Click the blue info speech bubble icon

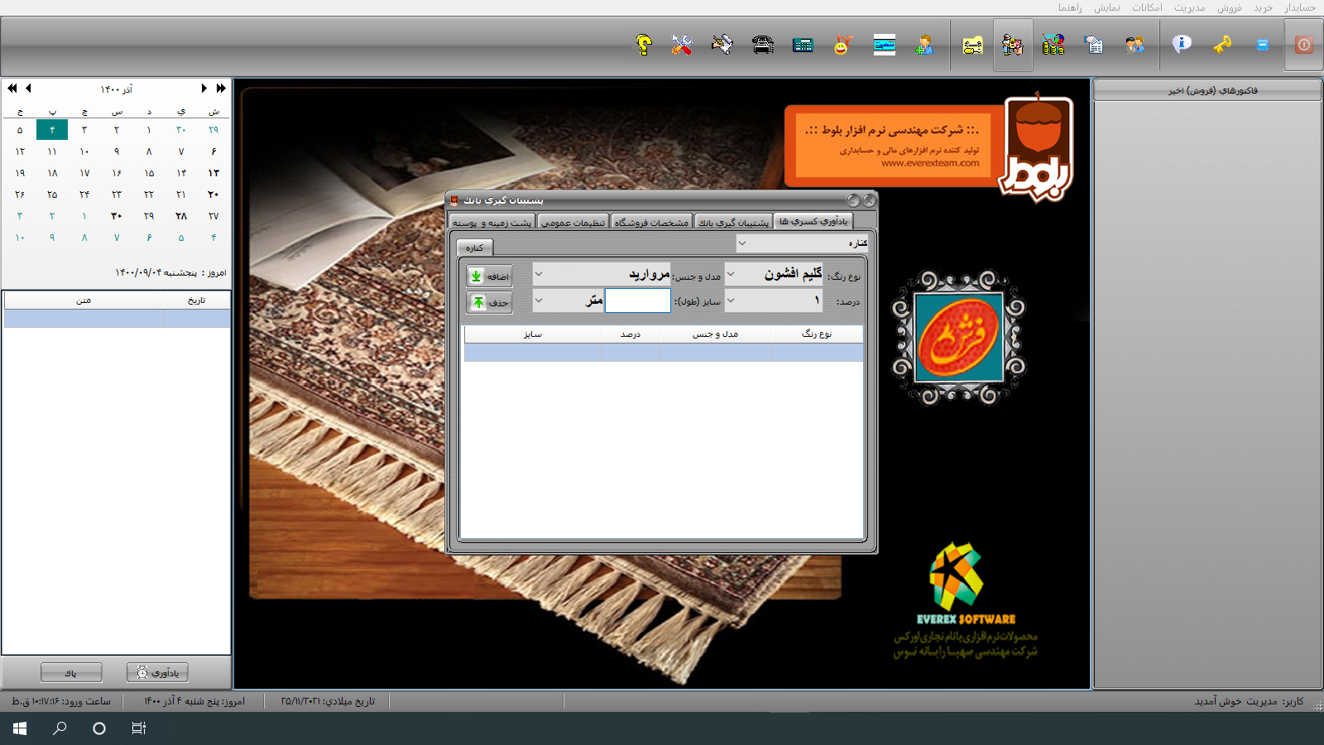1182,45
